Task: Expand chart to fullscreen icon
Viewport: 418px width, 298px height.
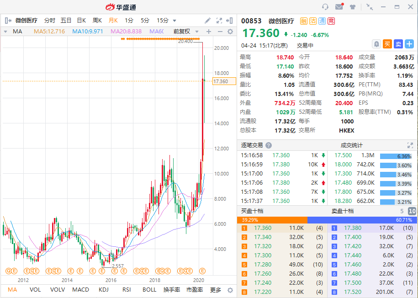Action: 219,21
